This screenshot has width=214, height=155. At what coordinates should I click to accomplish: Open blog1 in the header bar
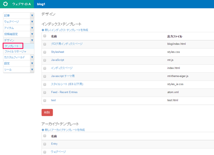pyautogui.click(x=41, y=4)
